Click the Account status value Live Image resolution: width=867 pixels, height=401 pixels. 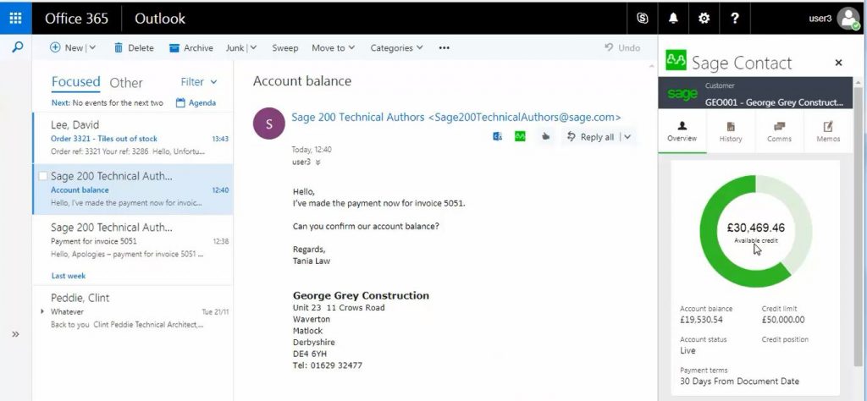point(688,351)
